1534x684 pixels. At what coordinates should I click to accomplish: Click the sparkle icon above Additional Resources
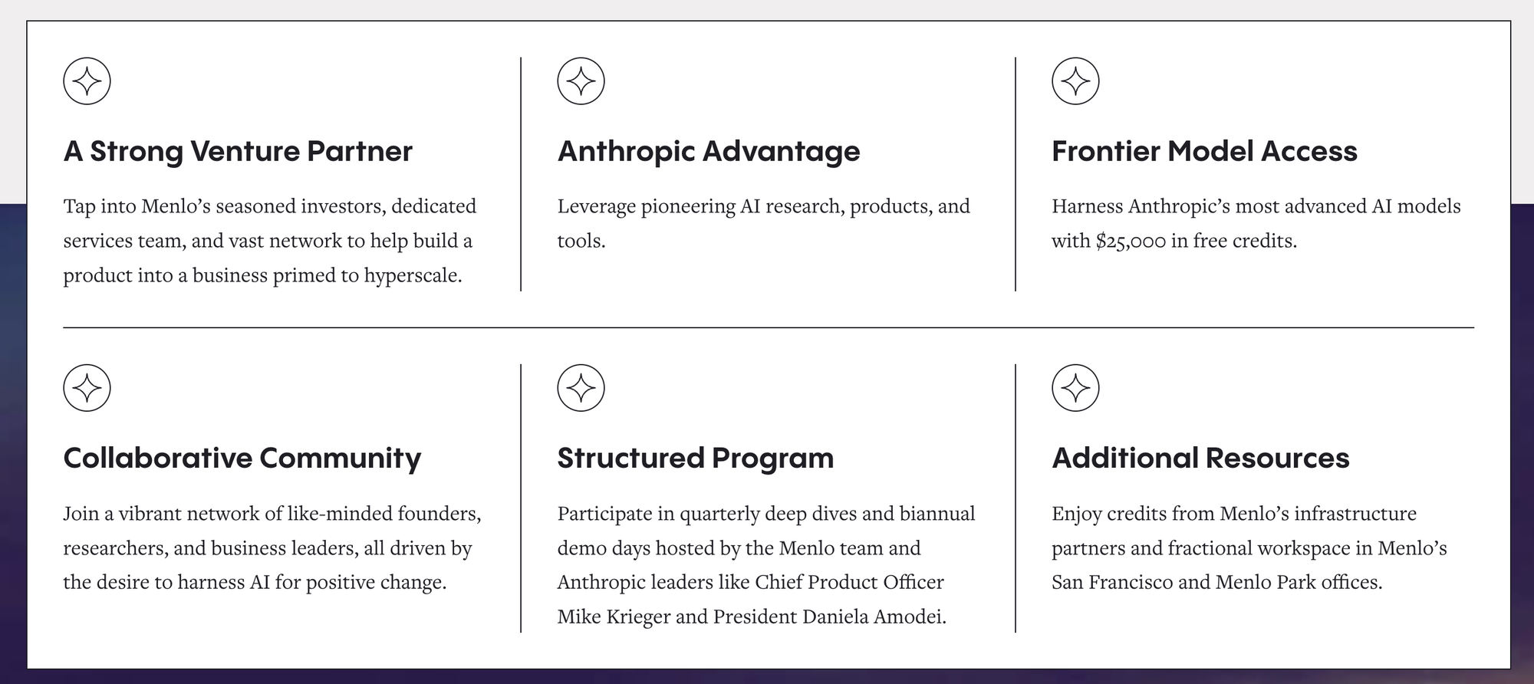(1075, 388)
